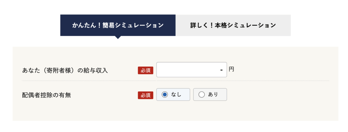Click the 配偶者控除の有無 label
The width and height of the screenshot is (348, 132).
47,95
